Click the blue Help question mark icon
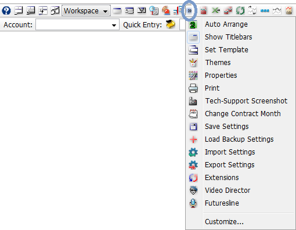 click(6, 10)
